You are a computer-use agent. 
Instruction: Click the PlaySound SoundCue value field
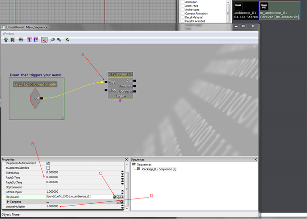pos(79,197)
